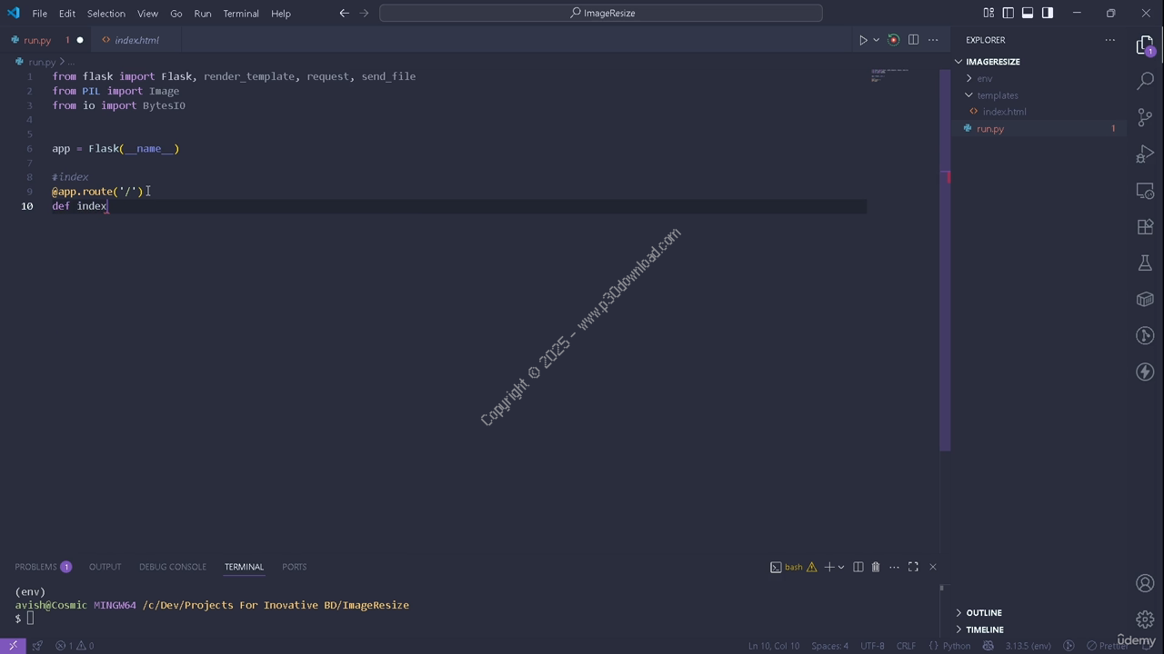Open the Testing flask icon
1164x654 pixels.
coord(1145,263)
